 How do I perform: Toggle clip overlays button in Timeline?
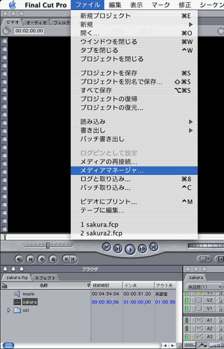(x=203, y=346)
